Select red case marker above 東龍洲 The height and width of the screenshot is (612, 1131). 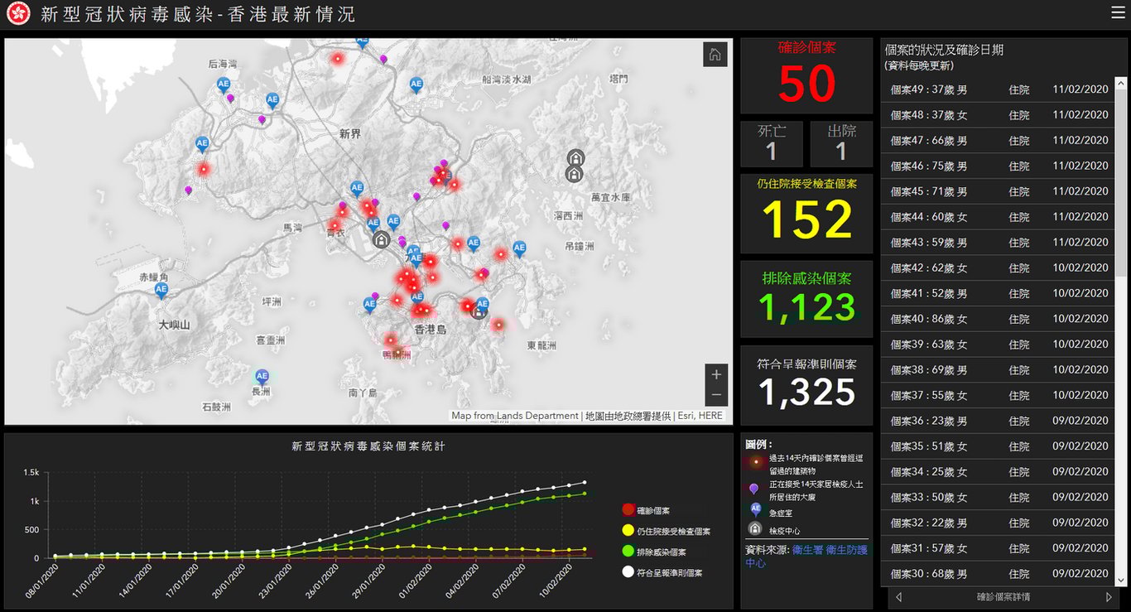tap(498, 325)
